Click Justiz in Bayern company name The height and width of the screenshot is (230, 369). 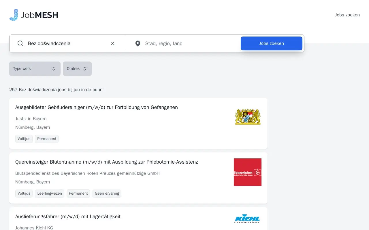tap(31, 119)
